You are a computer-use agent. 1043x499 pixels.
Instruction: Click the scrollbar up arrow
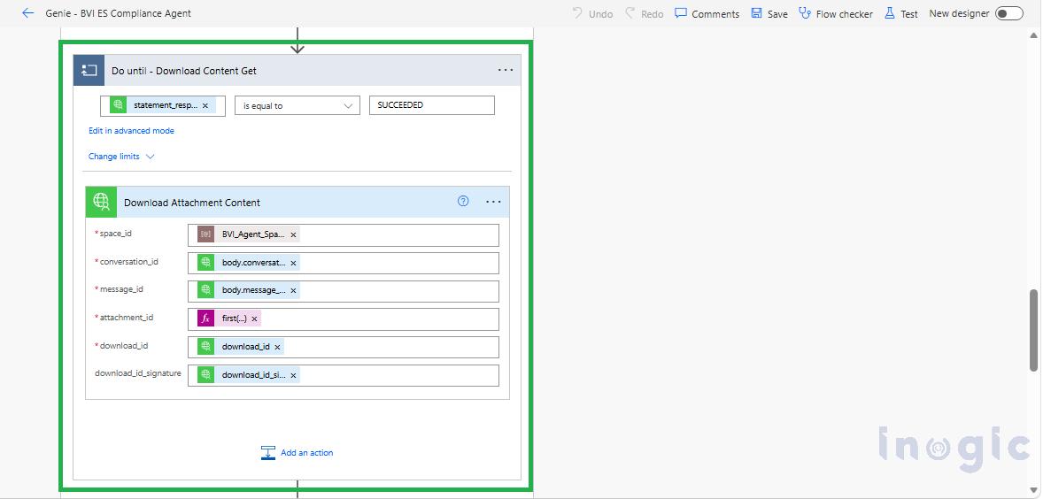click(1033, 35)
